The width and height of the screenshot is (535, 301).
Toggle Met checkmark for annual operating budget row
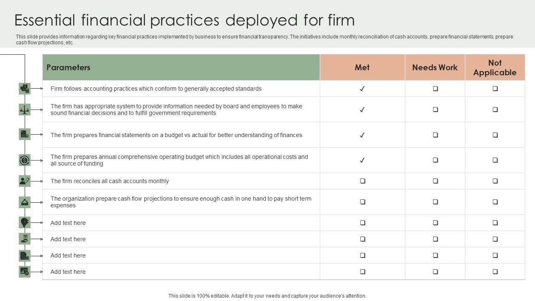(x=362, y=160)
